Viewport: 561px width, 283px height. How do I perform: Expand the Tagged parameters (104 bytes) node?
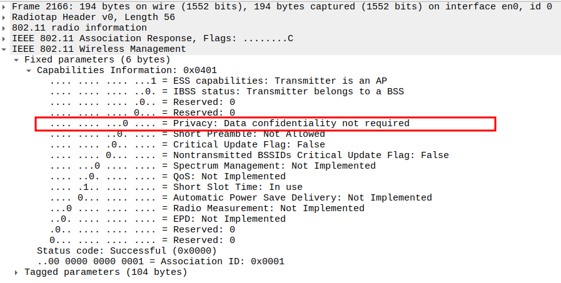point(17,272)
